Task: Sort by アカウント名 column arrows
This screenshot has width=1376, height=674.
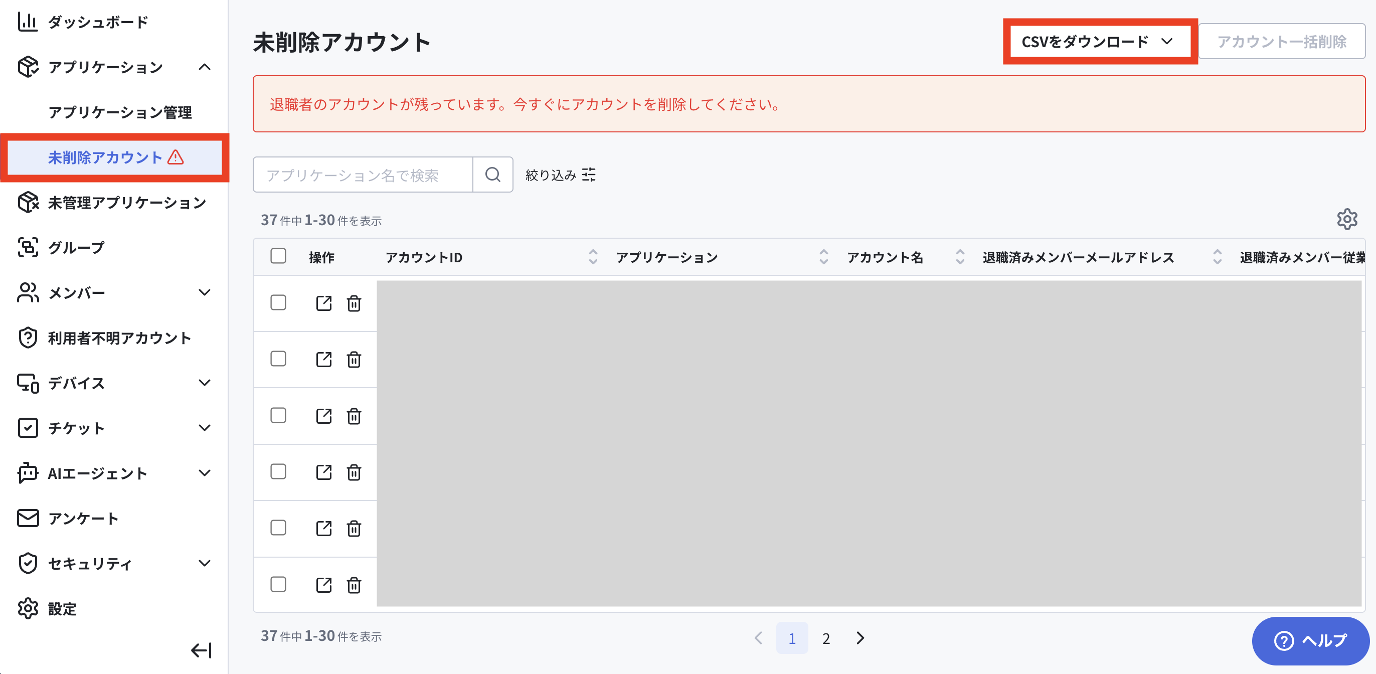Action: tap(960, 257)
